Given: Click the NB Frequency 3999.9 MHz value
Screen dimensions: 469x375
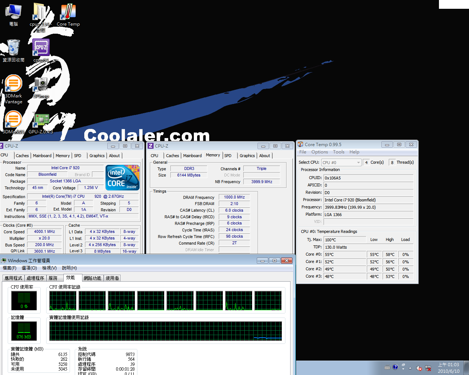Looking at the screenshot, I should pyautogui.click(x=262, y=182).
